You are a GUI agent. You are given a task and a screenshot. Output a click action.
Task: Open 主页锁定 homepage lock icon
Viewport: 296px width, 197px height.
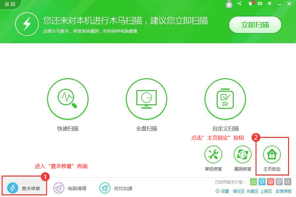click(272, 154)
